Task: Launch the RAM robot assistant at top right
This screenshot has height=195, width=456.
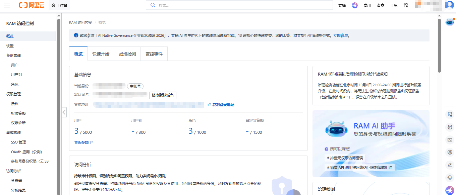Action: click(450, 22)
